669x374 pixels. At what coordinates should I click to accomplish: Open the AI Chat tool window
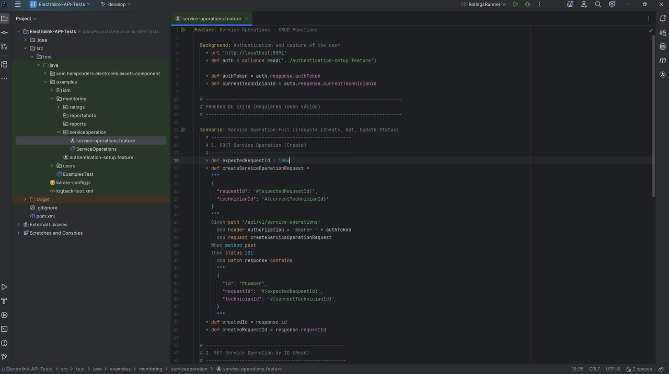(663, 32)
